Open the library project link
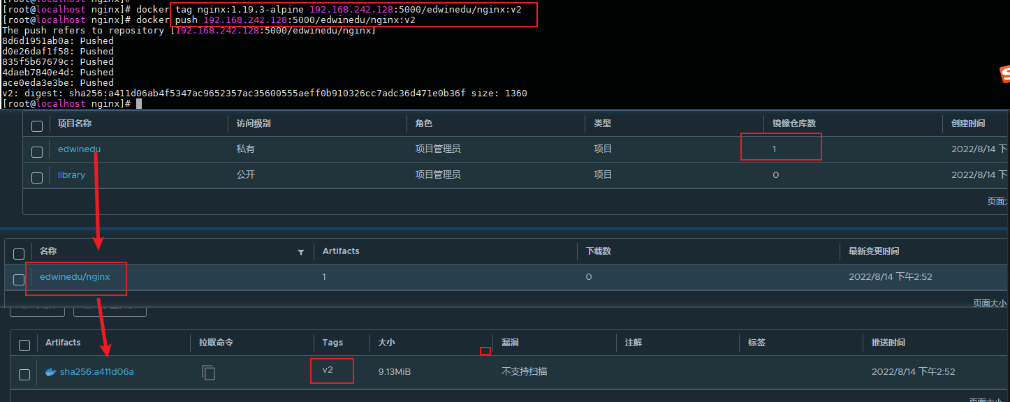 point(71,174)
